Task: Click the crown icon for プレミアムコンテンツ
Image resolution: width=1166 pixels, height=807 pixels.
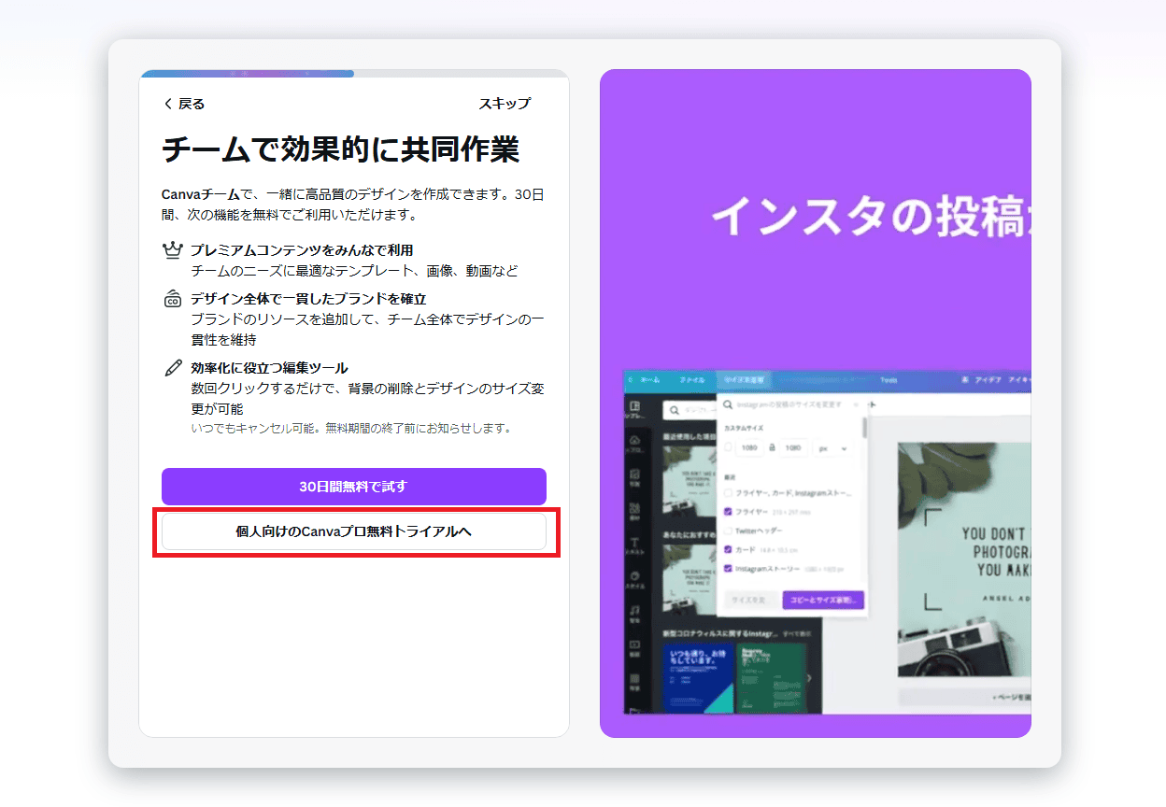Action: point(172,250)
